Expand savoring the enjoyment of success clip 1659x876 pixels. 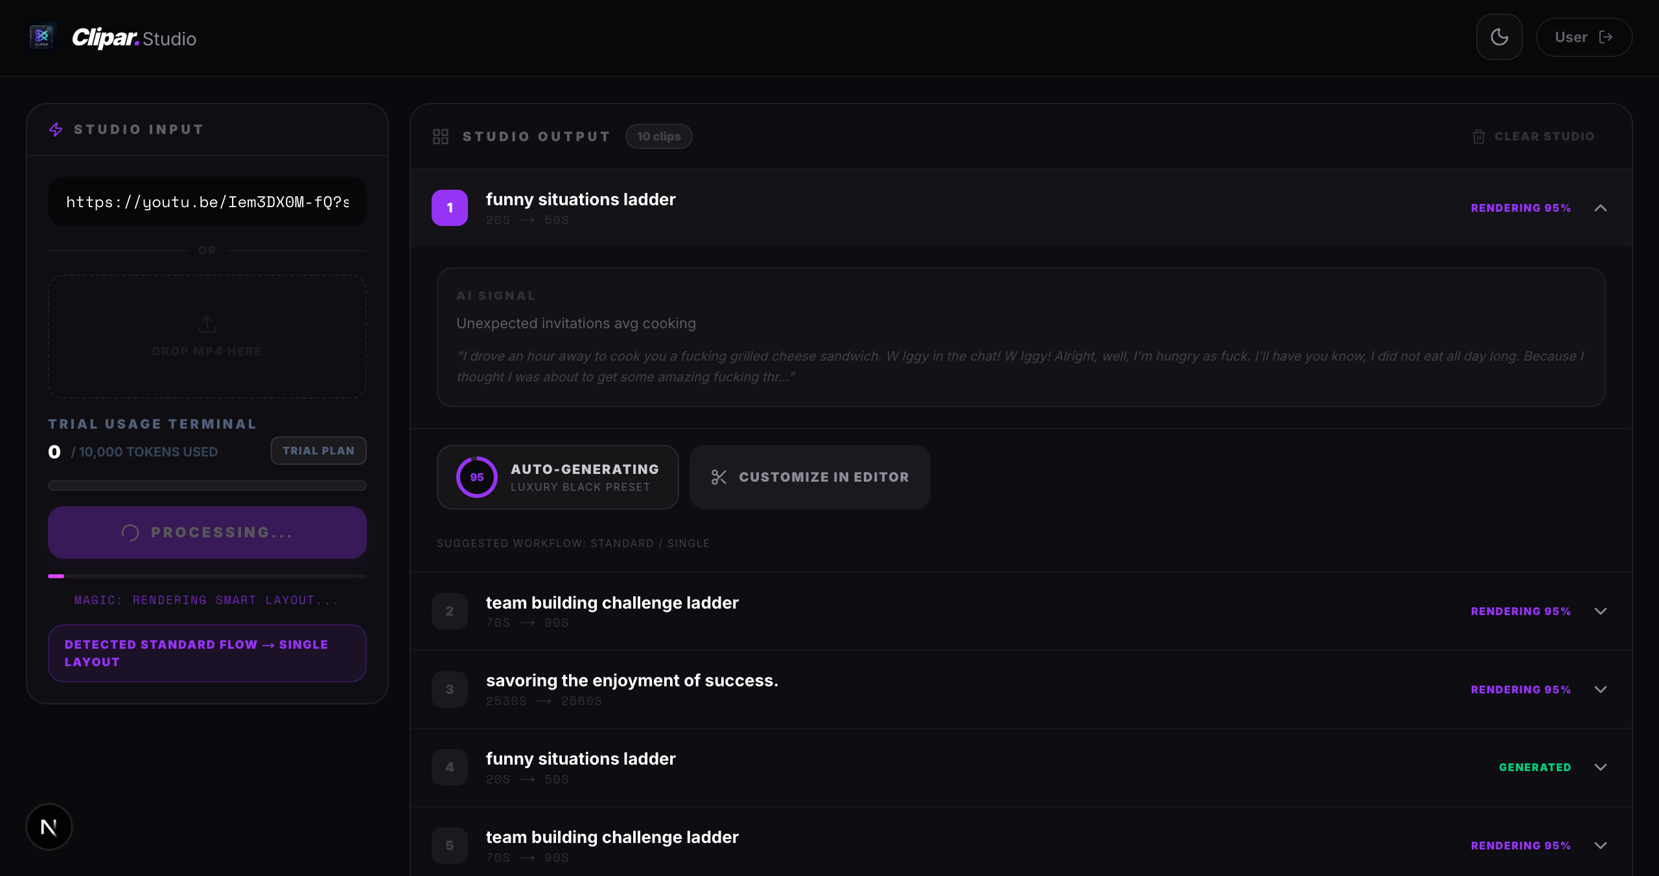pyautogui.click(x=1601, y=690)
